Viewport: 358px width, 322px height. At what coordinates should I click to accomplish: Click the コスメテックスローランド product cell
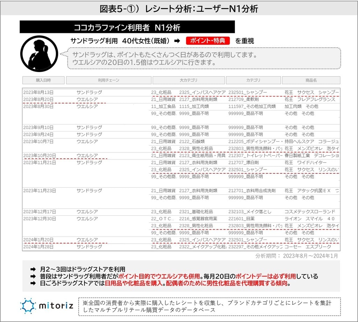pyautogui.click(x=310, y=212)
